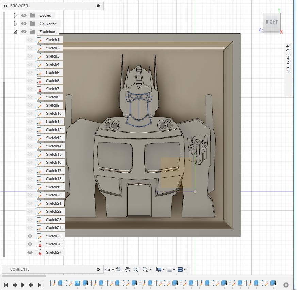The width and height of the screenshot is (298, 290).
Task: Click the Browser panel minus icon
Action: tap(98, 6)
